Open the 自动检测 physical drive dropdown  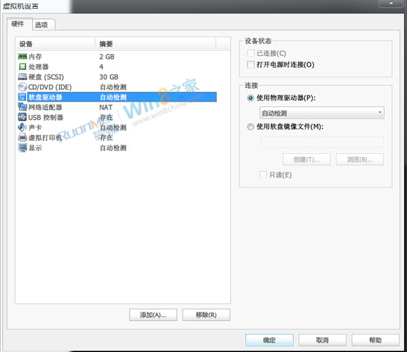322,113
